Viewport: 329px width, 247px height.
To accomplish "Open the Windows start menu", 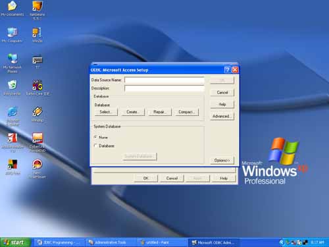I will (15, 242).
